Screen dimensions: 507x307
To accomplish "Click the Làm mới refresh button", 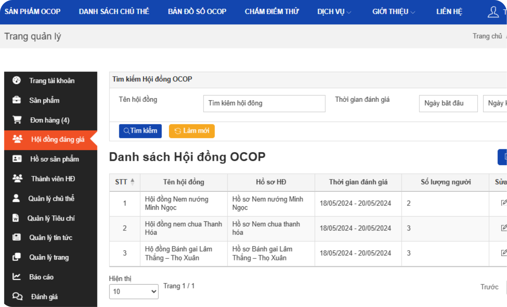I will tap(192, 131).
